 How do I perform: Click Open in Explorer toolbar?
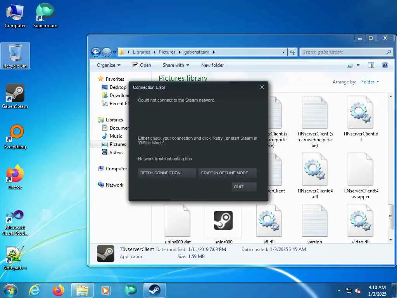pos(142,65)
